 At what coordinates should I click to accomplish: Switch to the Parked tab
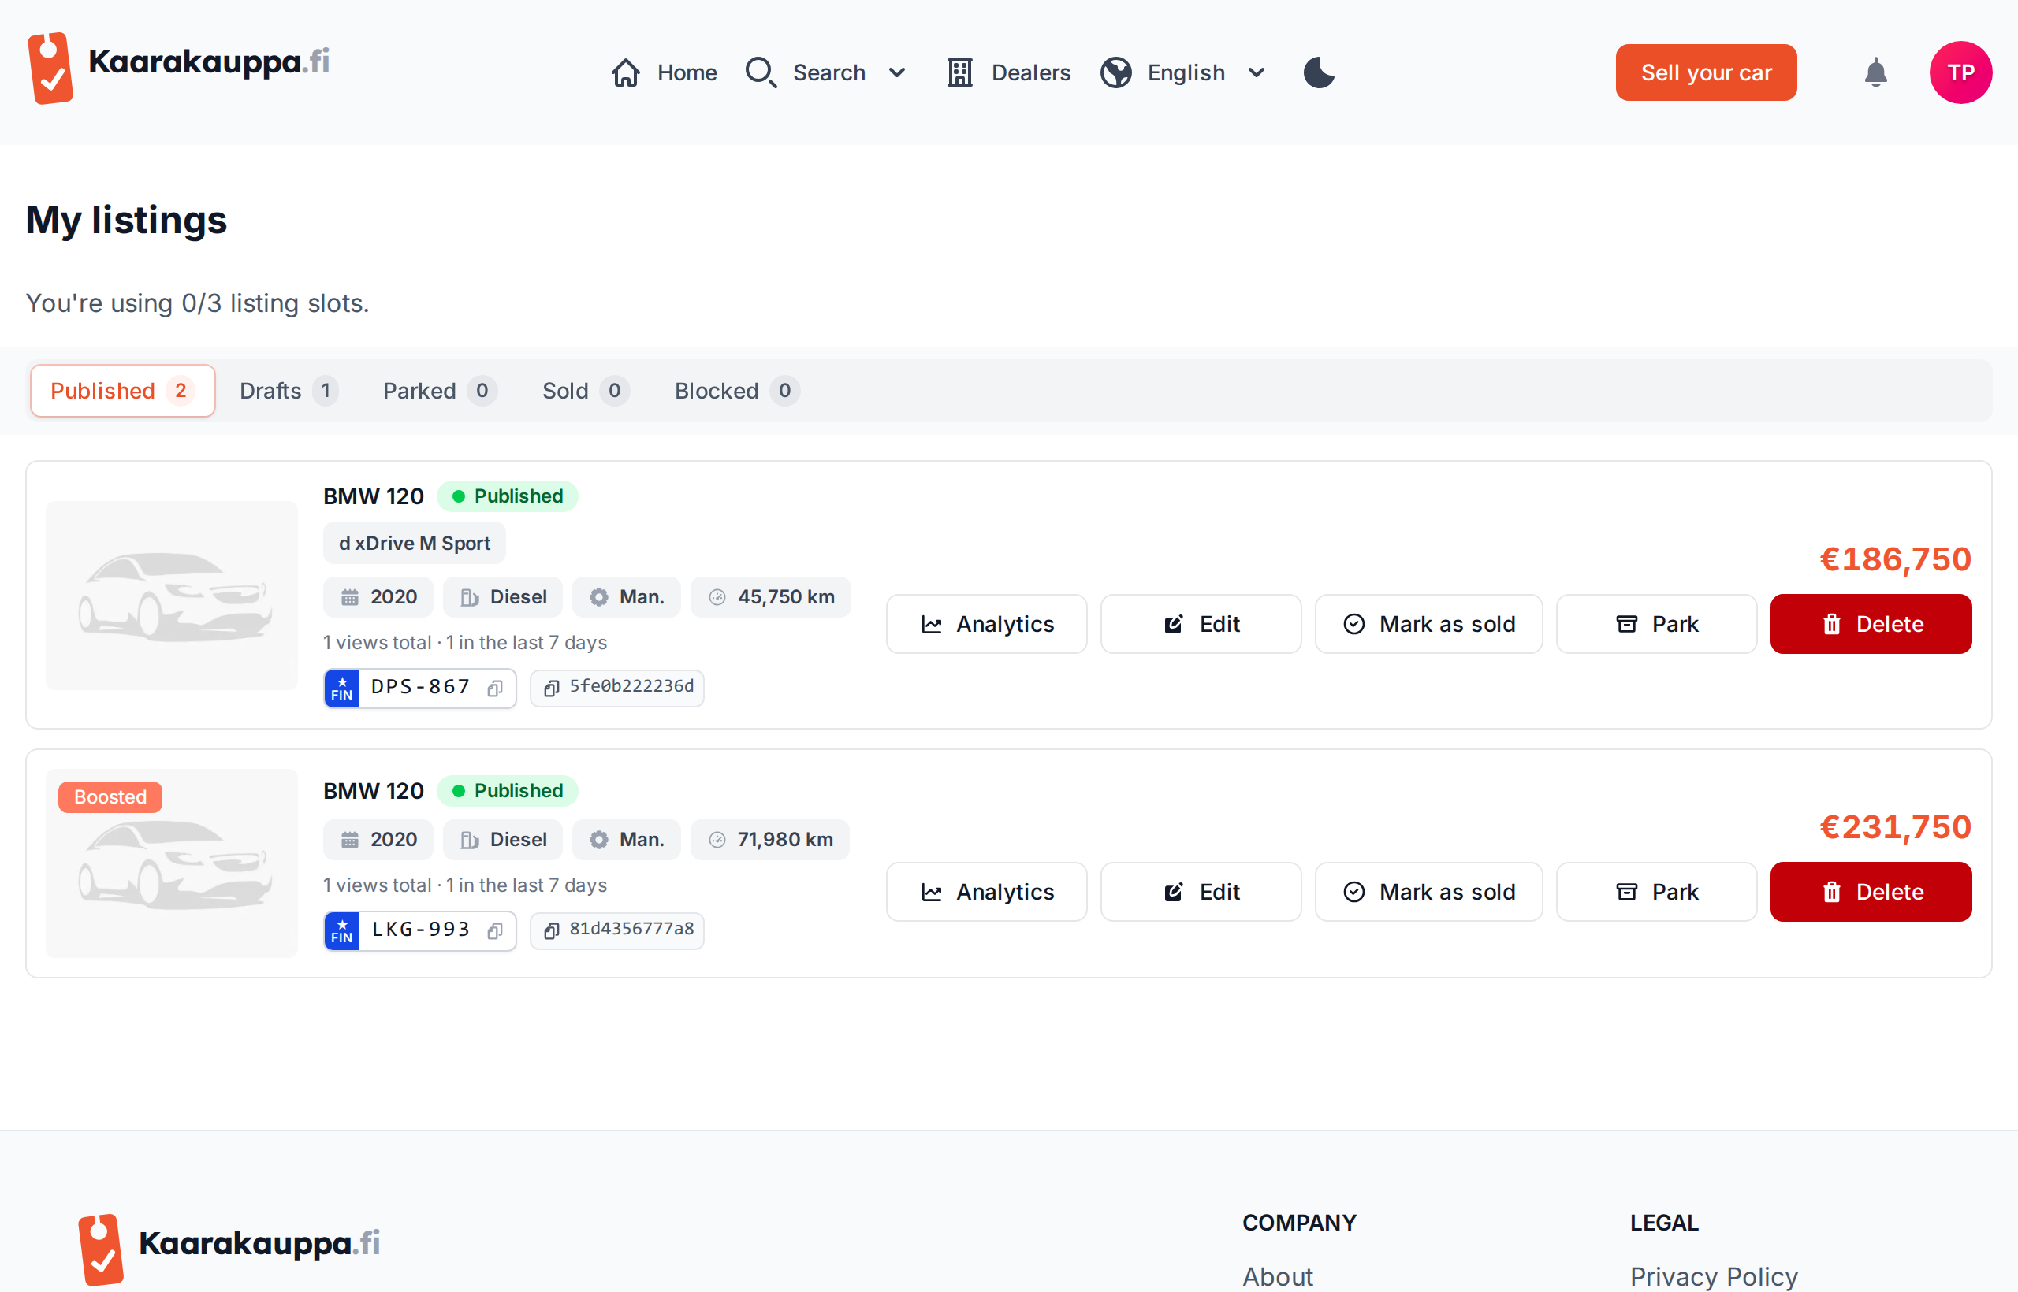coord(440,391)
